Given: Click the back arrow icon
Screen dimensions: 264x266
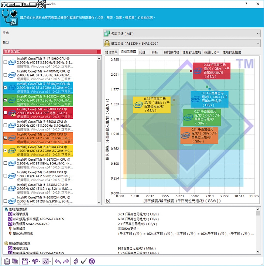Looking at the screenshot, I should [x=58, y=261].
